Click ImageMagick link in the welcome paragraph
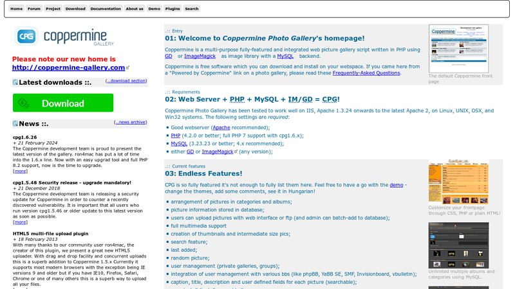The height and width of the screenshot is (289, 515). click(x=200, y=56)
